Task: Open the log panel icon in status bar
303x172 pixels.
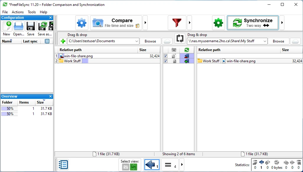Action: tap(63, 165)
